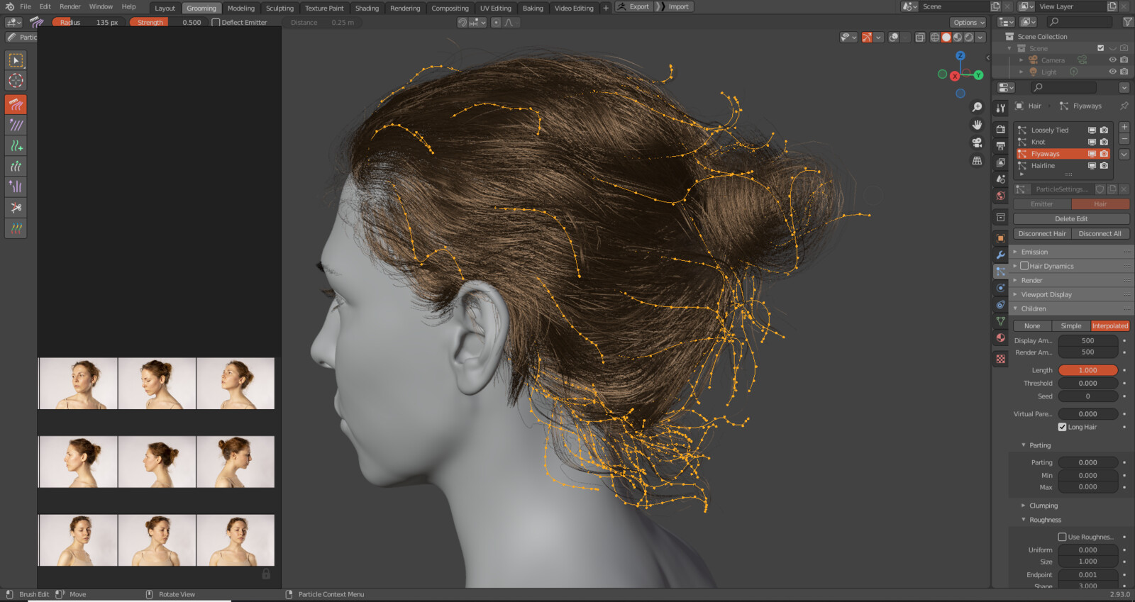This screenshot has width=1135, height=602.
Task: Enable the Deflect Emitter checkbox
Action: (216, 23)
